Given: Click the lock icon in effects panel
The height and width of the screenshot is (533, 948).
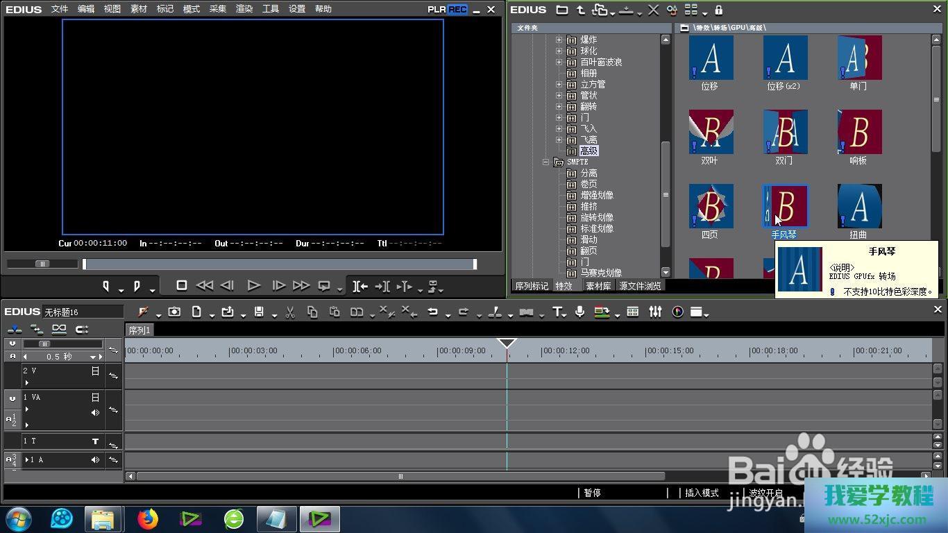Looking at the screenshot, I should click(718, 10).
